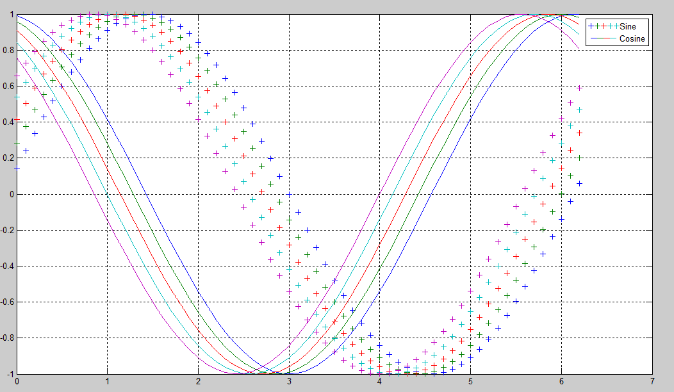Image resolution: width=674 pixels, height=392 pixels.
Task: Click the y-axis tick label 0.8
Action: [x=7, y=50]
